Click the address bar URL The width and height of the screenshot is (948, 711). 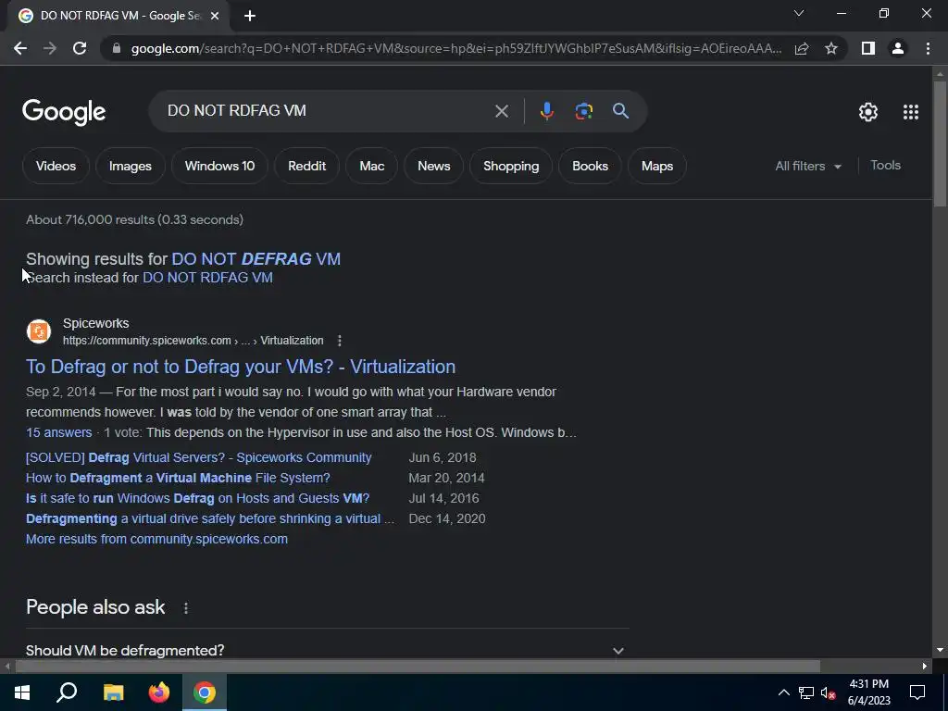(455, 48)
